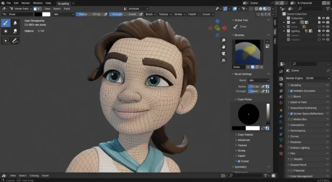Toggle Screen Space Reflections checkbox
The width and height of the screenshot is (332, 182).
(291, 114)
